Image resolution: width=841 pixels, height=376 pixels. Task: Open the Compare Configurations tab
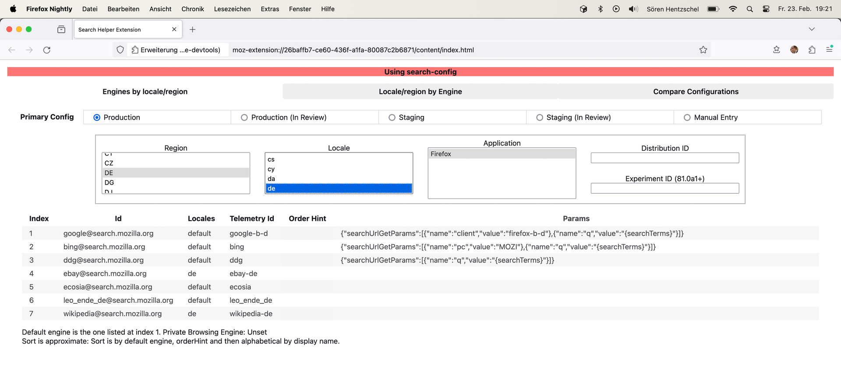(x=696, y=92)
